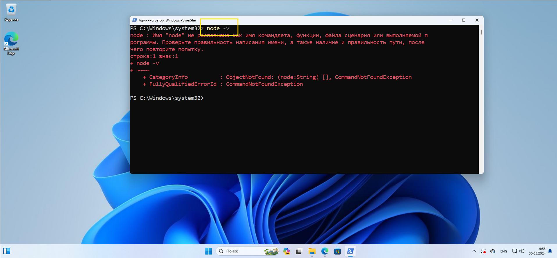Open Microsoft Store from the taskbar

point(337,251)
